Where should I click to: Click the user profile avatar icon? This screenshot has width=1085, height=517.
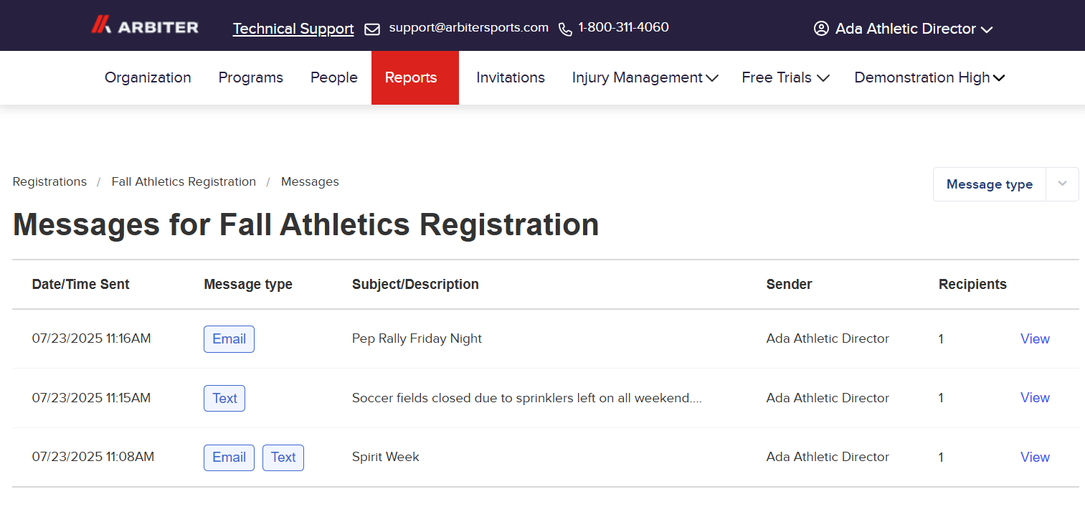[x=821, y=29]
